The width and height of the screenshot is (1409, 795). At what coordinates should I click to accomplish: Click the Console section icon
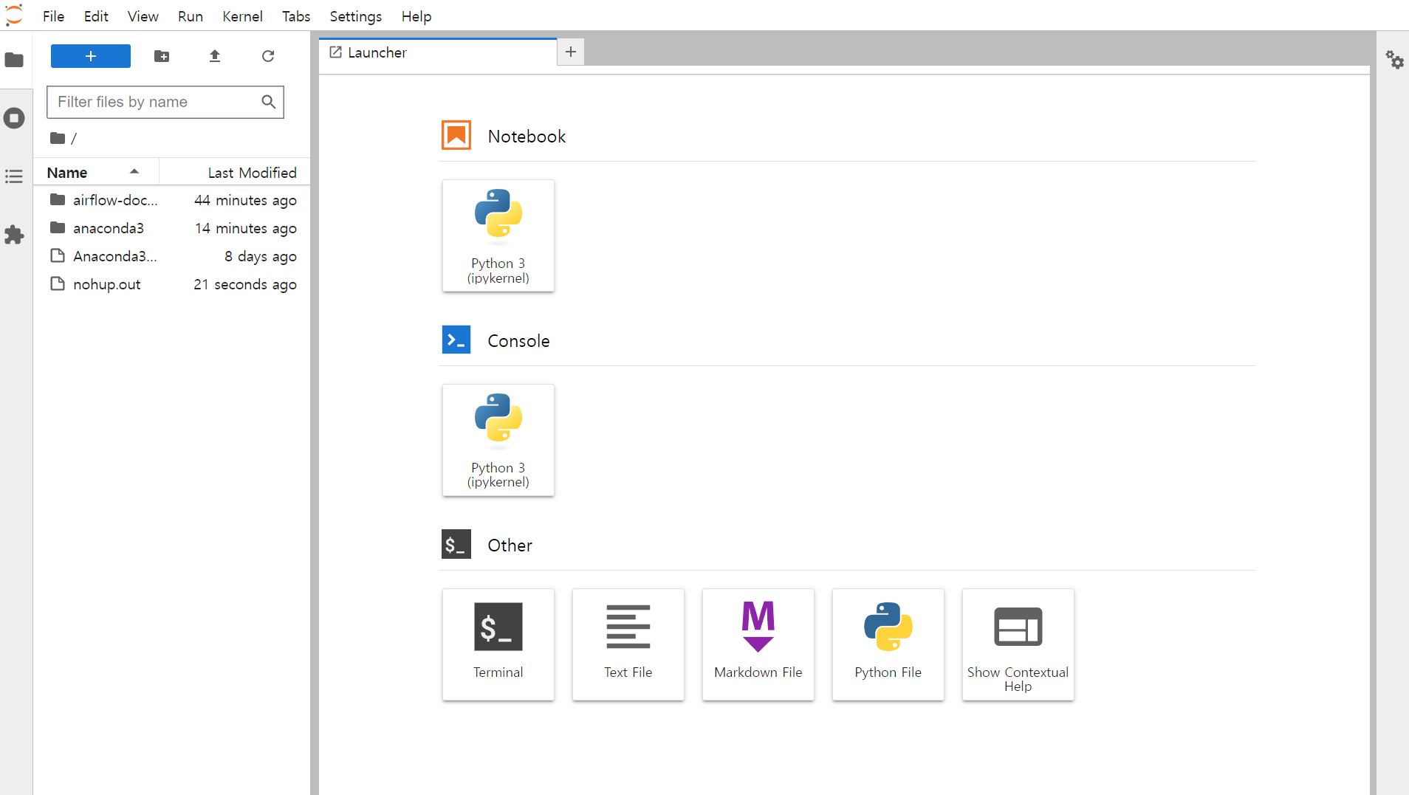coord(456,340)
